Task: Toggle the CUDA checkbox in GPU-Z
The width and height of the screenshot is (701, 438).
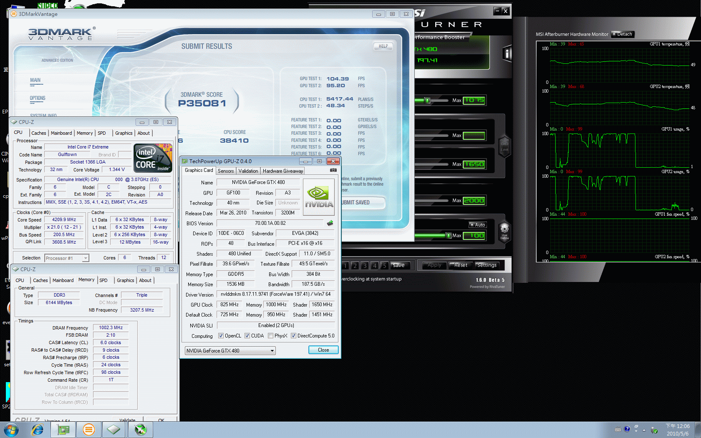Action: tap(247, 336)
